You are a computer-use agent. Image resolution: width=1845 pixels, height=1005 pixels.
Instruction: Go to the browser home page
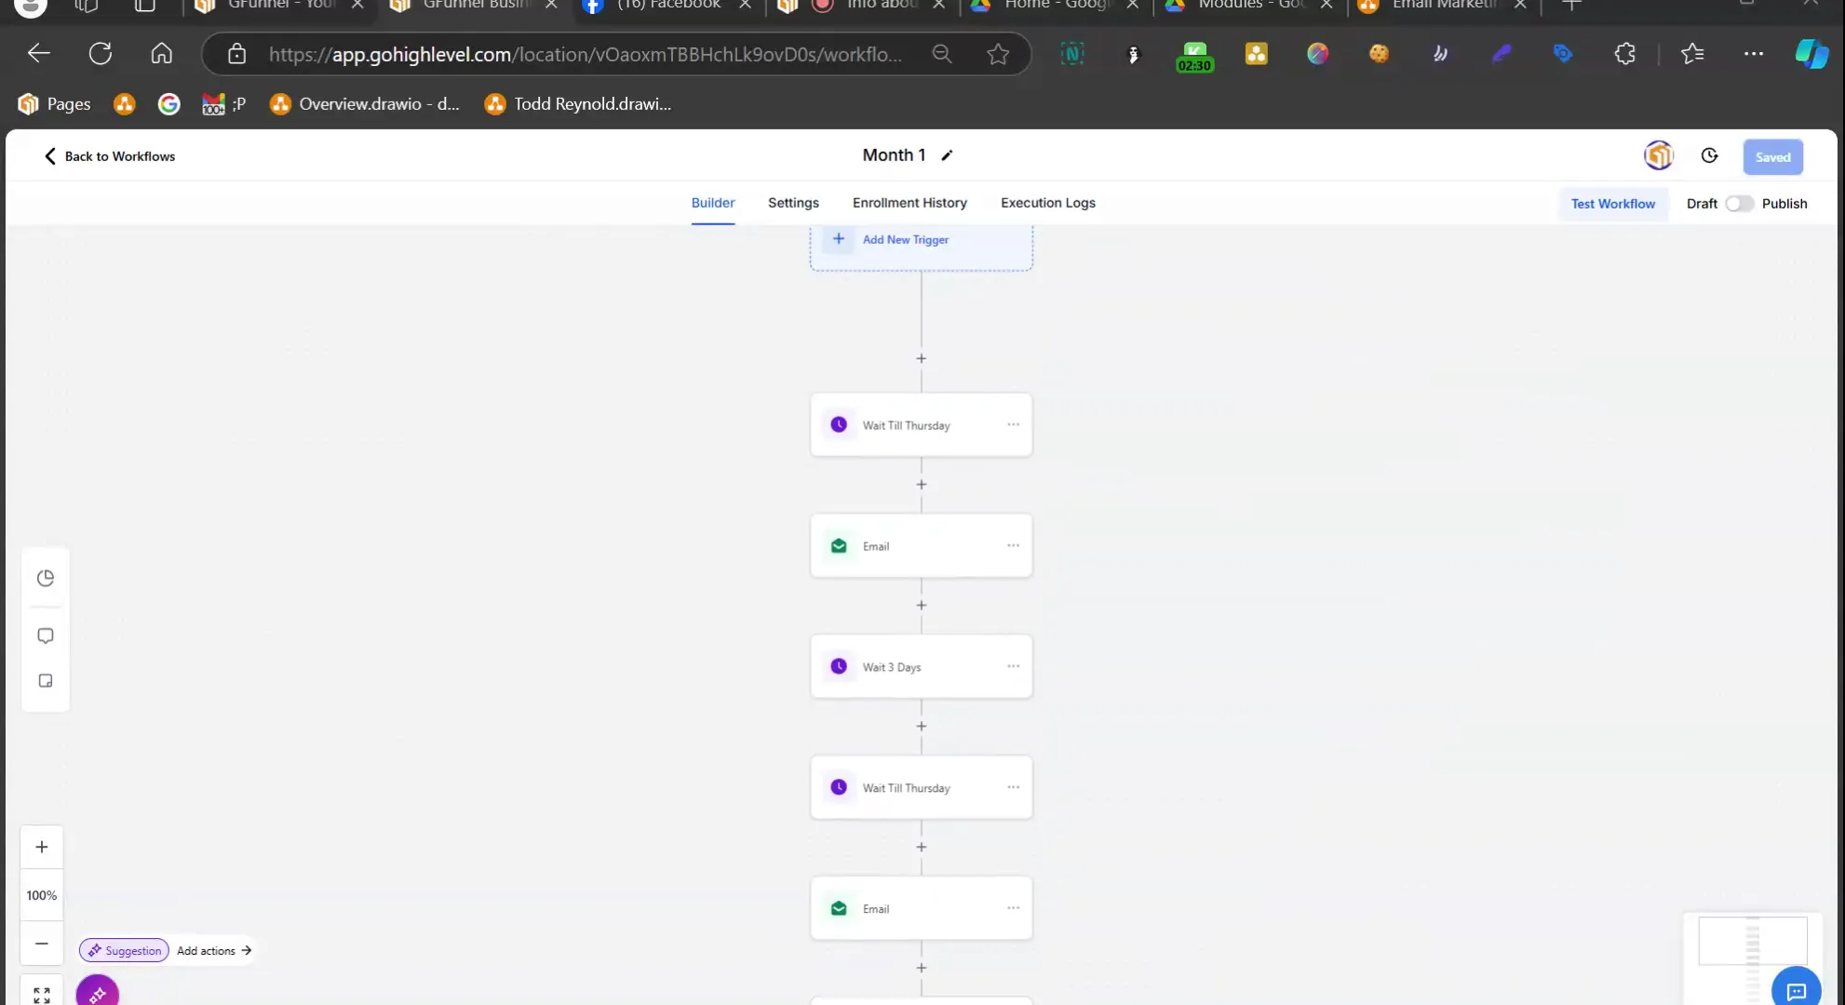[162, 54]
